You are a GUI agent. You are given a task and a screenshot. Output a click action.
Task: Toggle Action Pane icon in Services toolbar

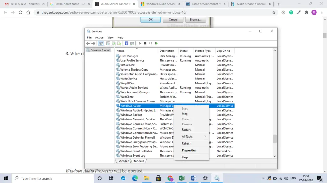coord(132,43)
